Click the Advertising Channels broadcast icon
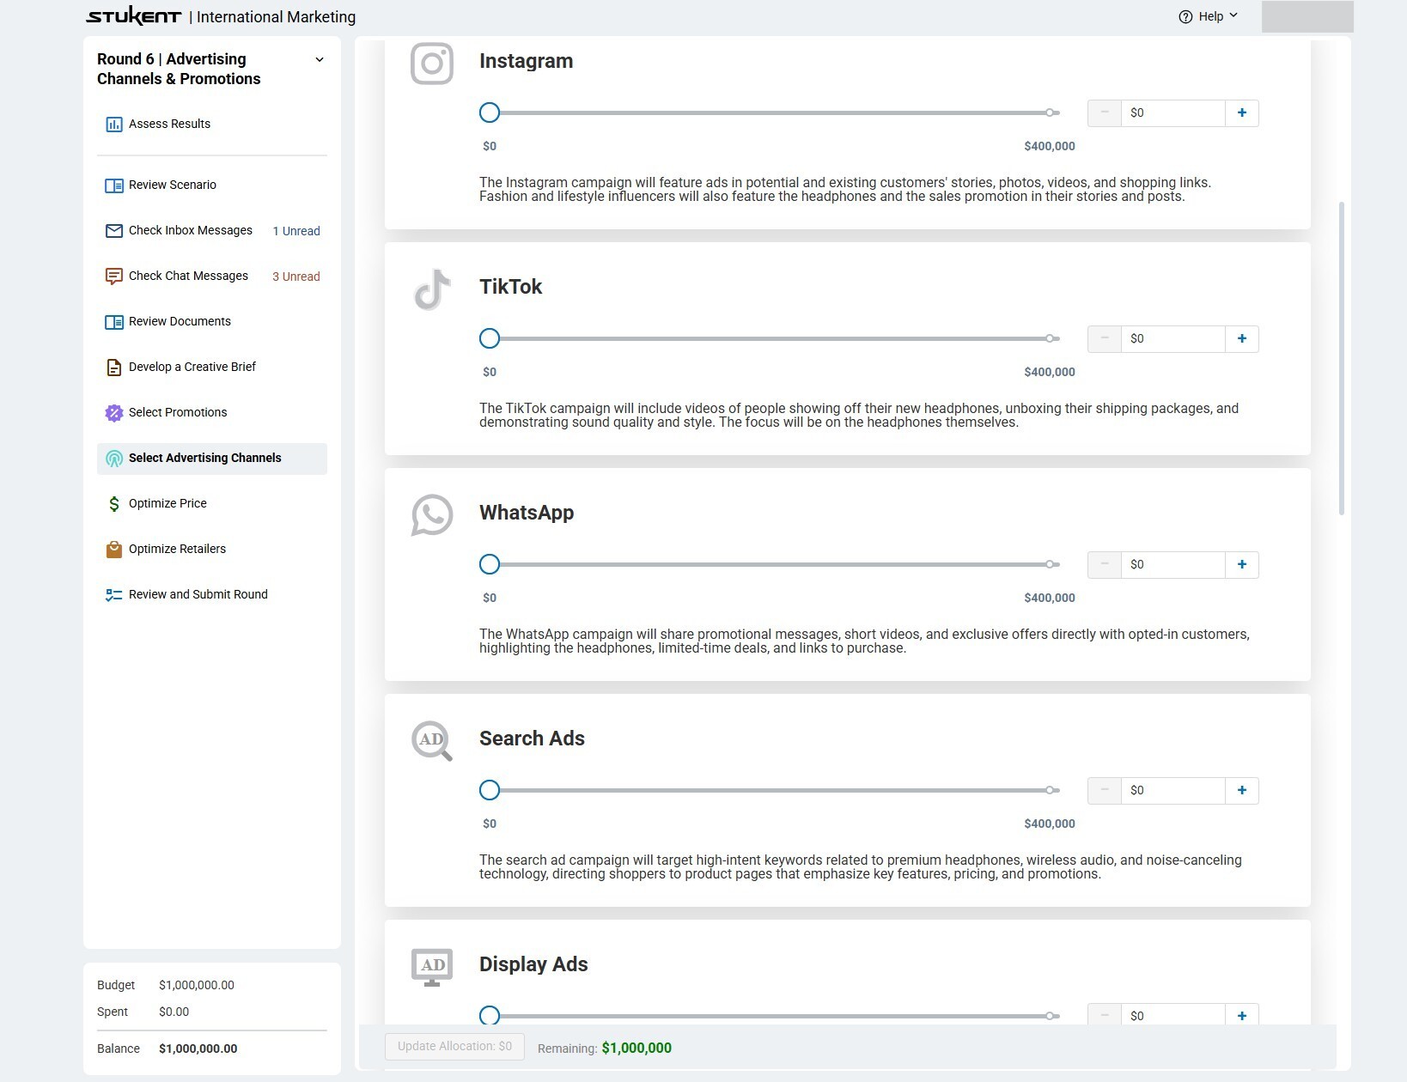 113,459
